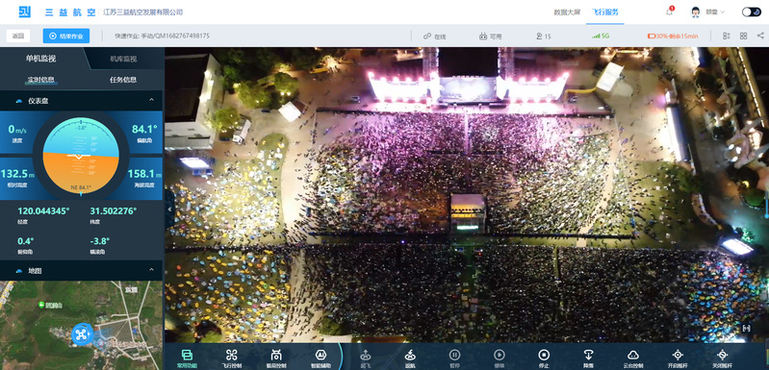Click the 飞行控制 drone icon

(232, 356)
